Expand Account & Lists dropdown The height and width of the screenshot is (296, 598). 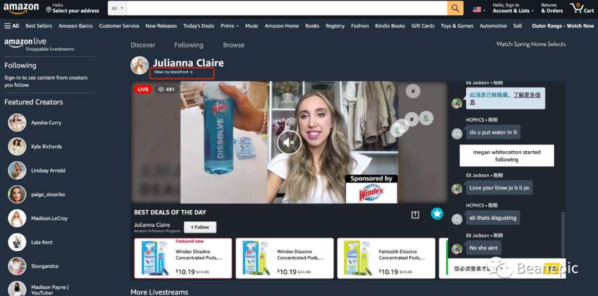(x=513, y=8)
